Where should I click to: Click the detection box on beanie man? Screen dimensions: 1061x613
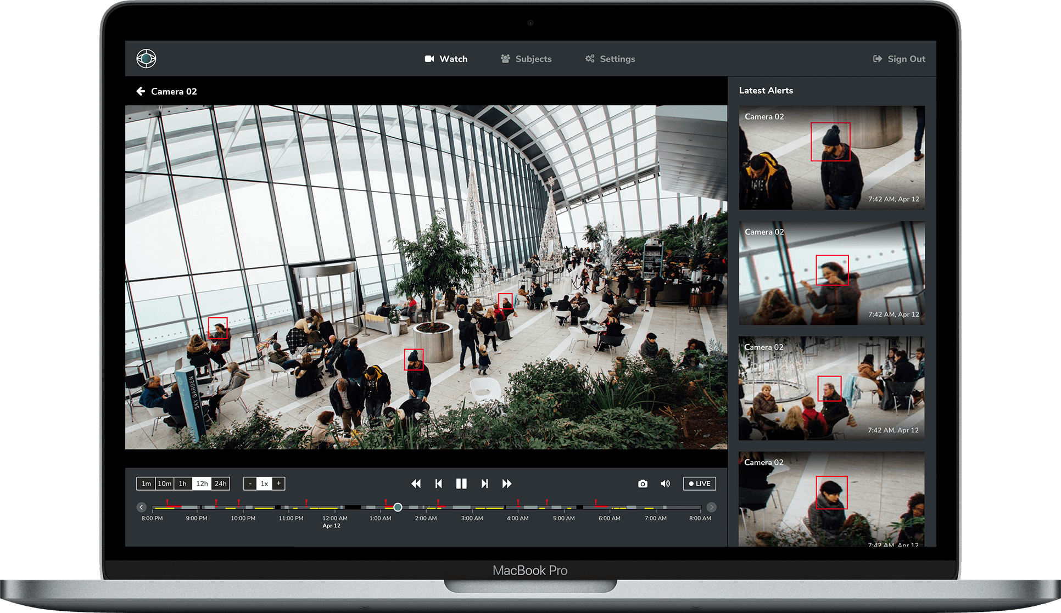click(x=414, y=359)
